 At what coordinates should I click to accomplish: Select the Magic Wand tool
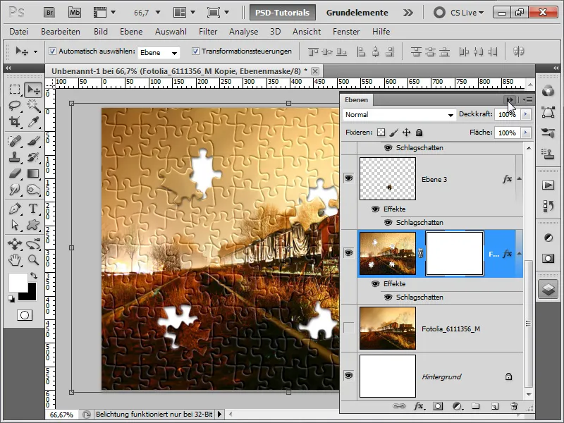33,106
